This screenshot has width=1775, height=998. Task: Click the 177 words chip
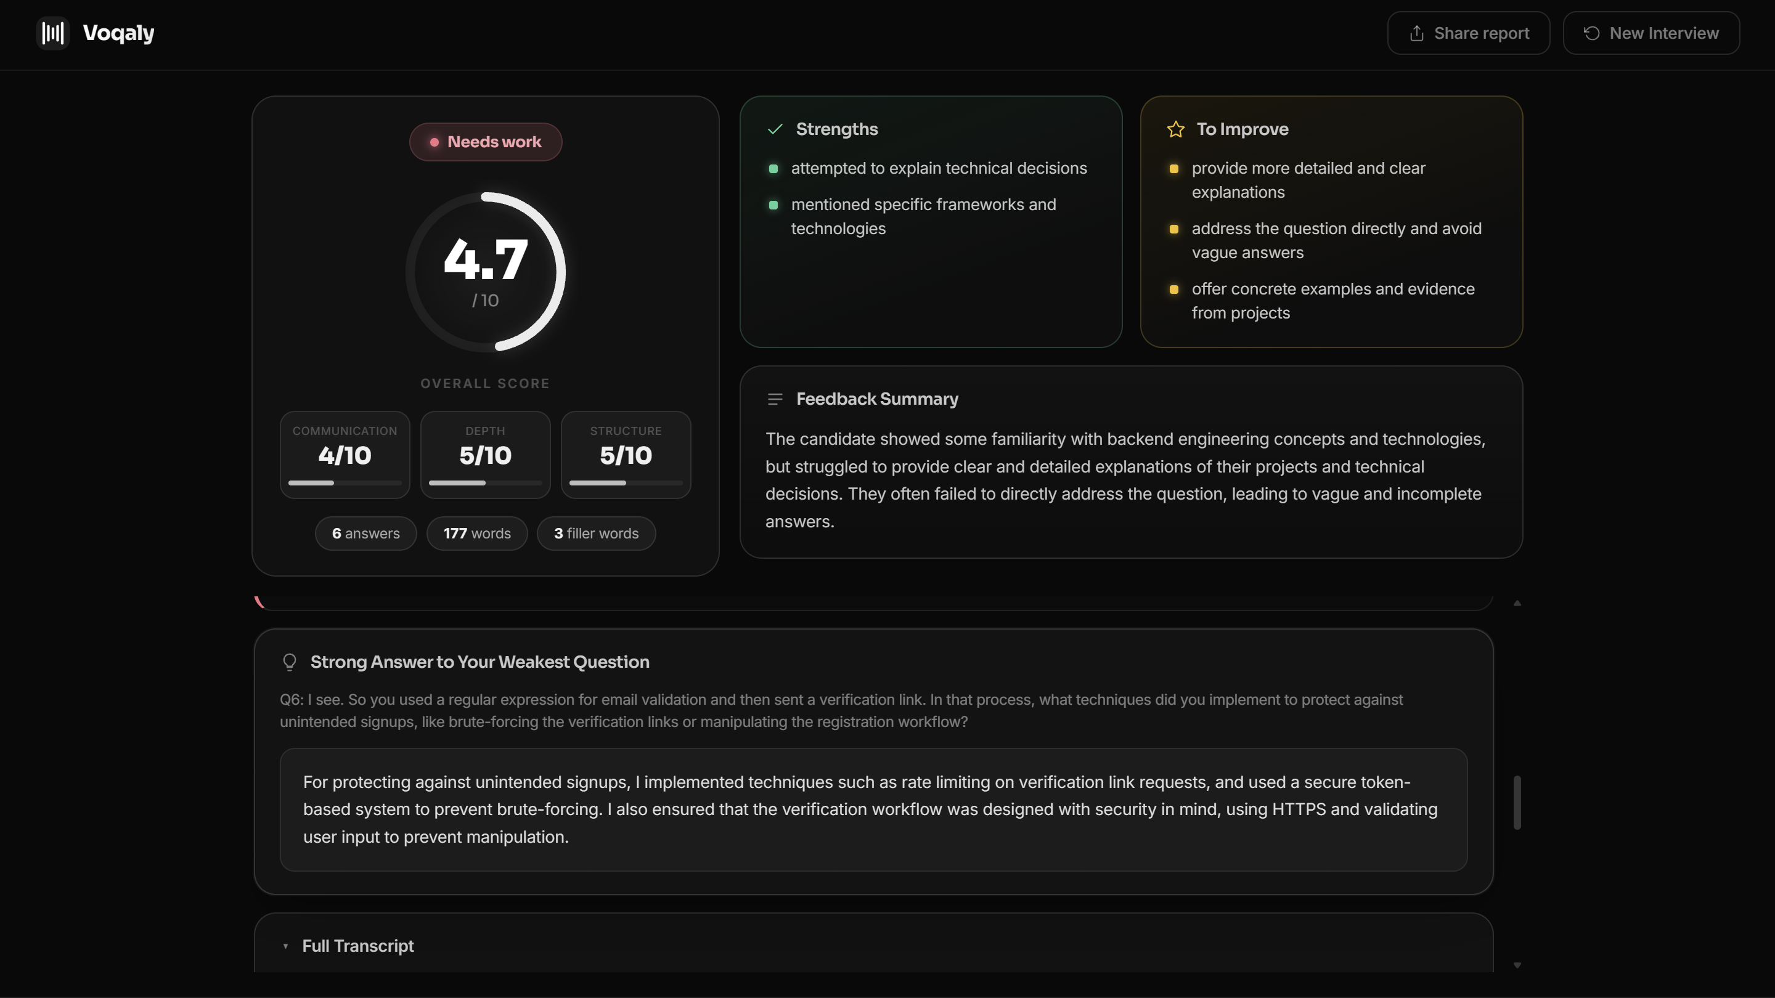coord(477,533)
